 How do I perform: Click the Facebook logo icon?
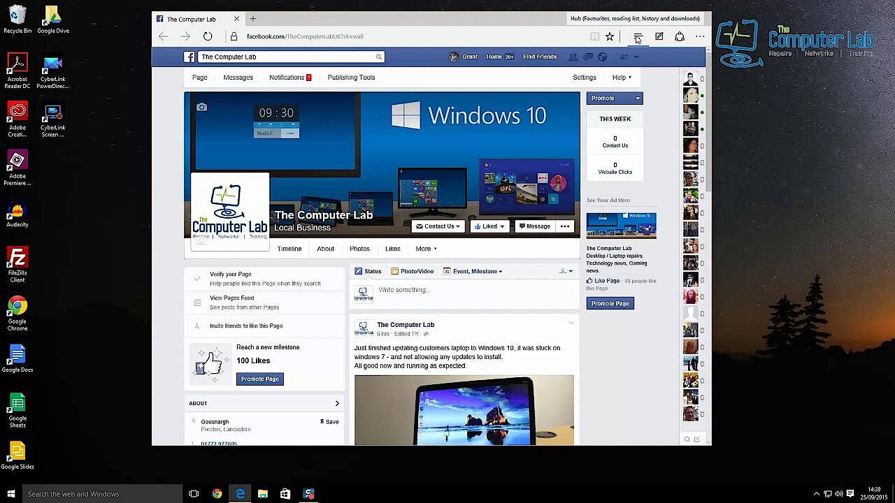pos(189,57)
